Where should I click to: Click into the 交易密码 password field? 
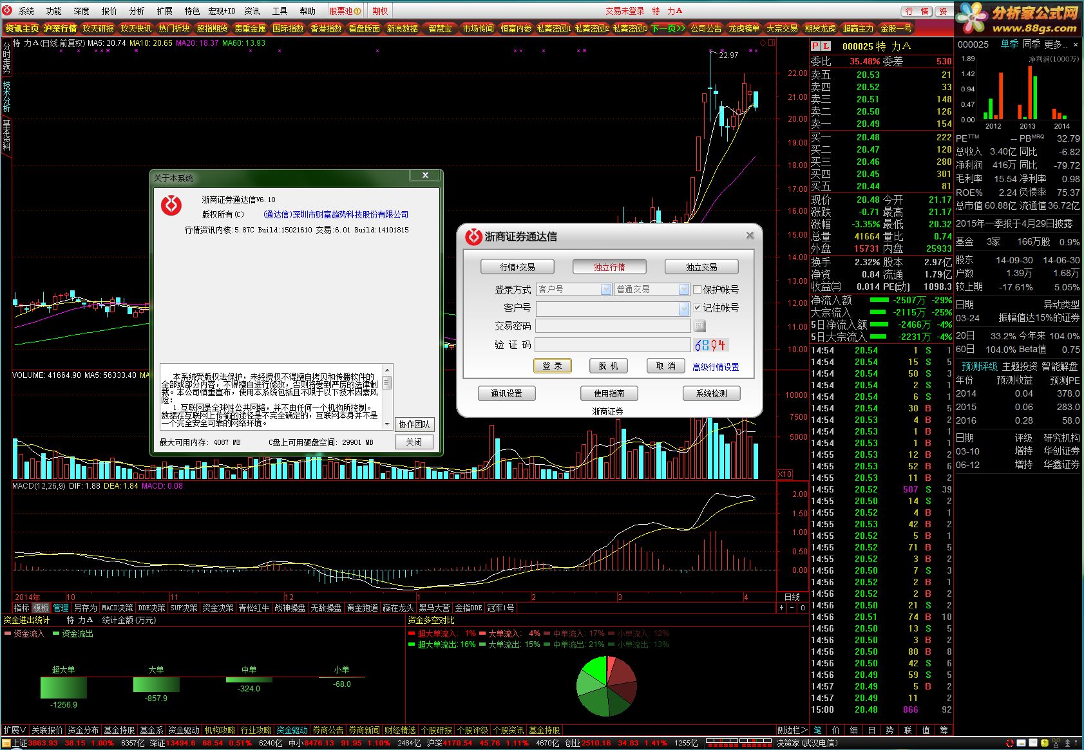(x=613, y=326)
